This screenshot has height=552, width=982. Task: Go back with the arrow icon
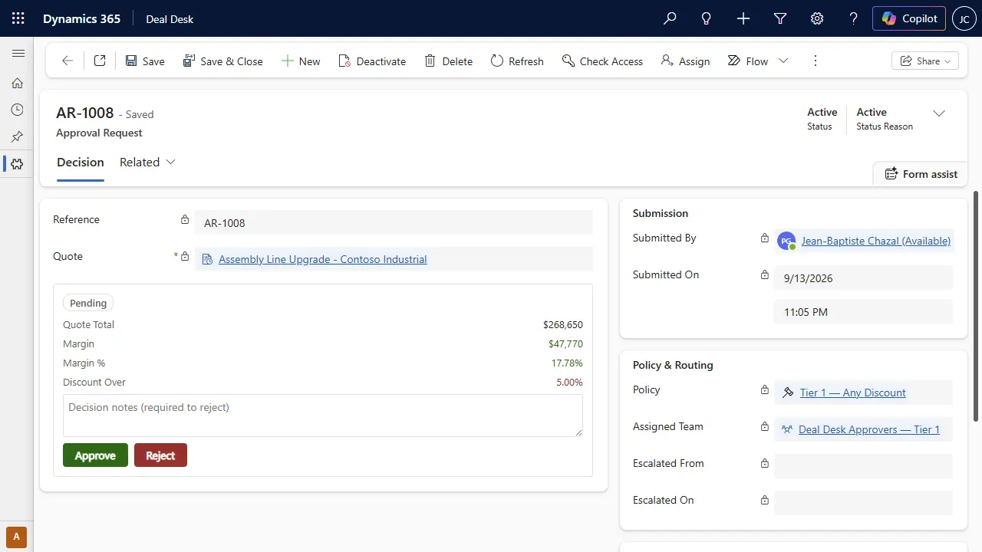(68, 61)
